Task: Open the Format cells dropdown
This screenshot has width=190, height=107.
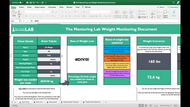Action: point(143,17)
